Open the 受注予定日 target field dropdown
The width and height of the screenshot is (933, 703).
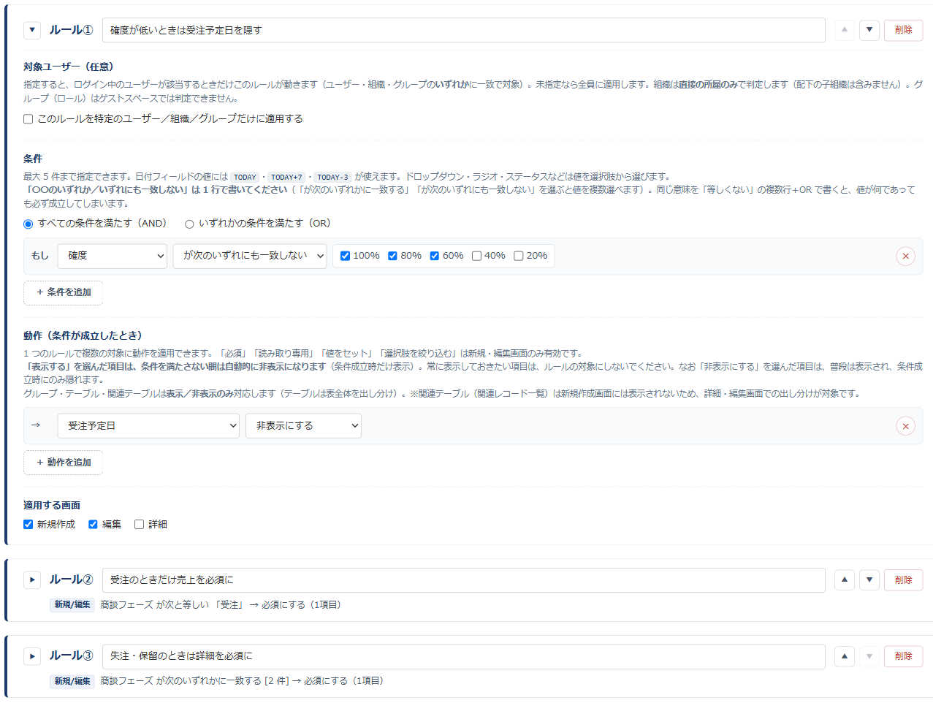coord(148,426)
